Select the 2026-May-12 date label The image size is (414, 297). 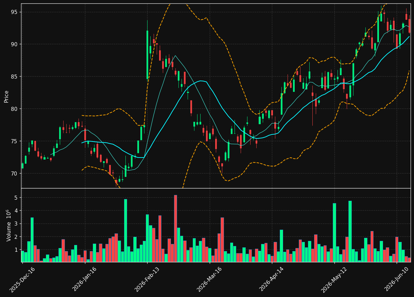click(x=334, y=280)
